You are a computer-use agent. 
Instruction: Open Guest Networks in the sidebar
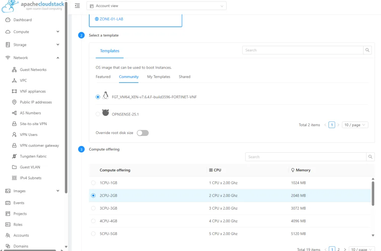click(x=33, y=70)
